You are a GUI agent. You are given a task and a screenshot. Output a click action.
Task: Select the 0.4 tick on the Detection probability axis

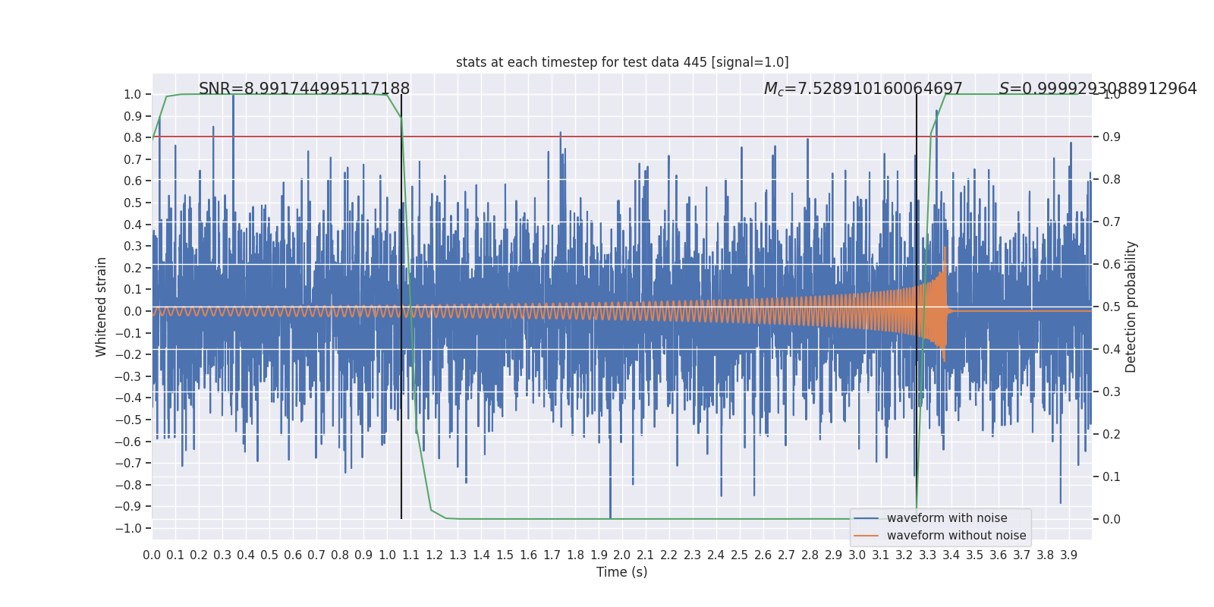(x=1112, y=349)
